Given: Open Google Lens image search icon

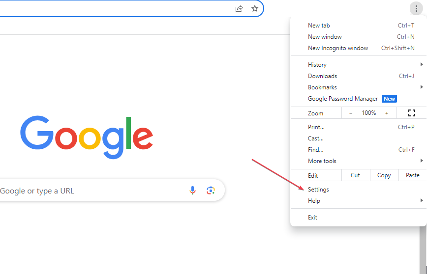Looking at the screenshot, I should coord(211,191).
